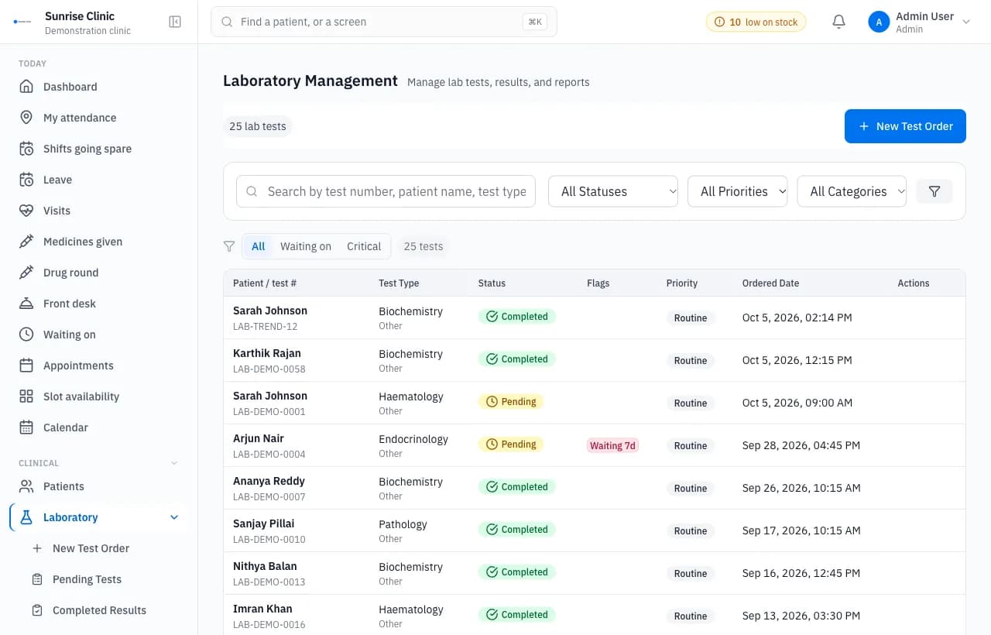This screenshot has width=991, height=635.
Task: Switch to the Critical filter tab
Action: click(x=364, y=246)
